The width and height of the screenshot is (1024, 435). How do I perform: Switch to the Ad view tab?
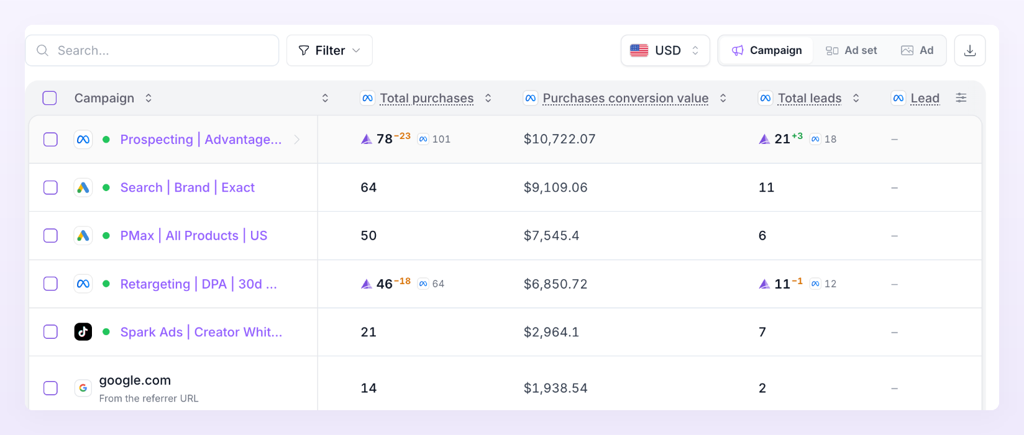(917, 50)
